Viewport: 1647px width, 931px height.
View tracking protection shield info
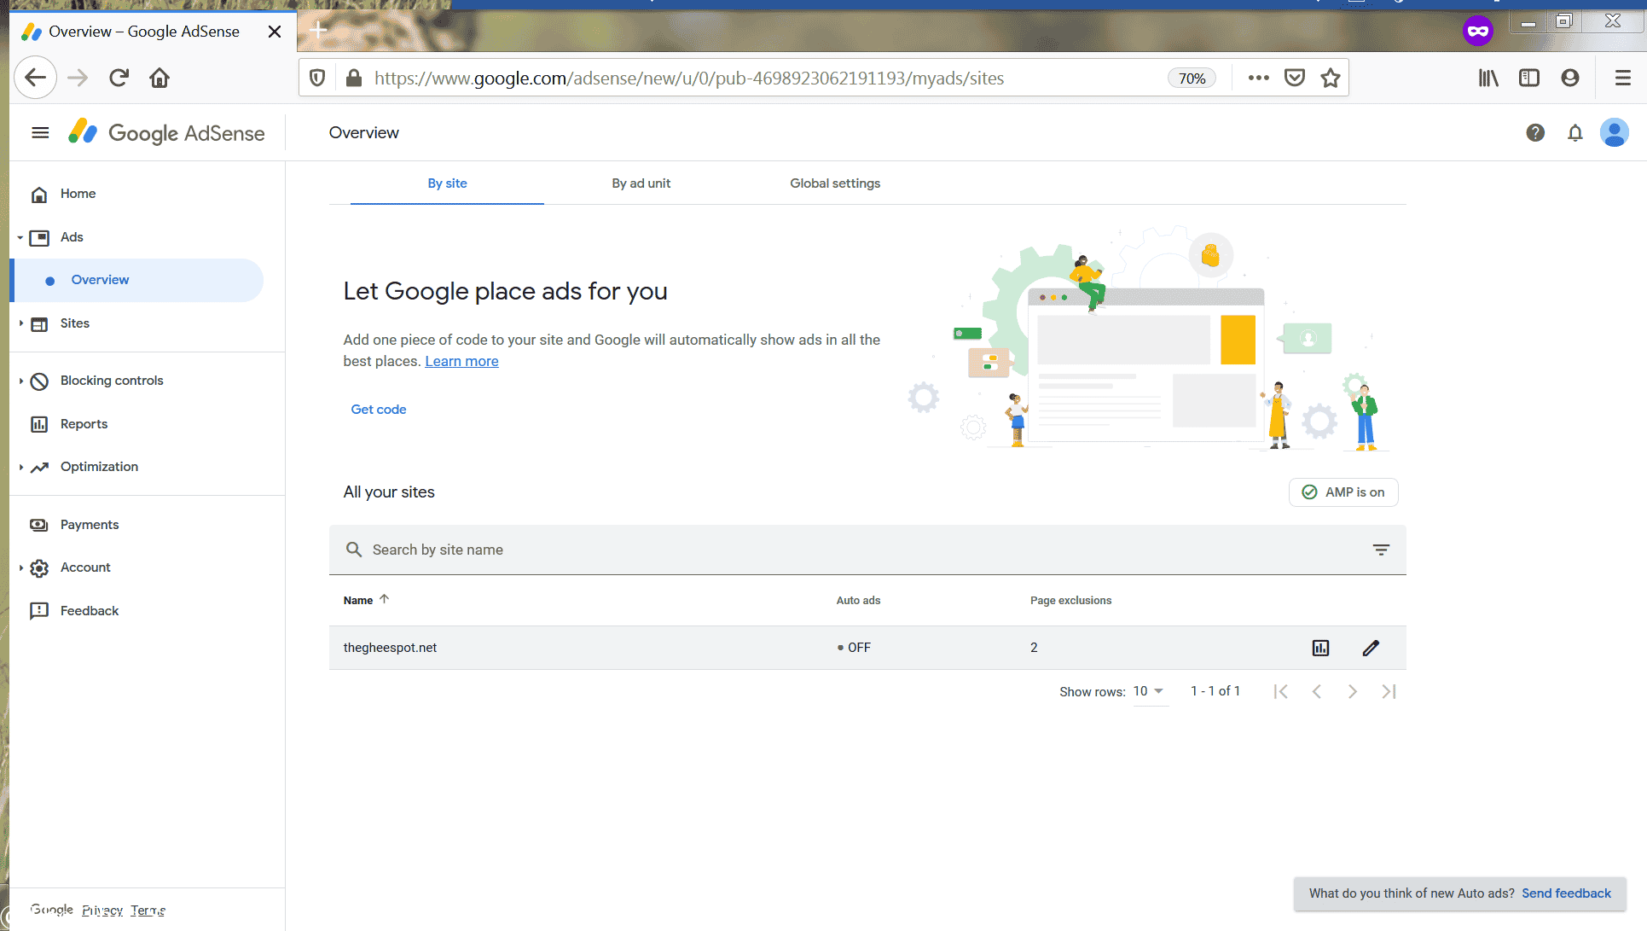(x=317, y=78)
